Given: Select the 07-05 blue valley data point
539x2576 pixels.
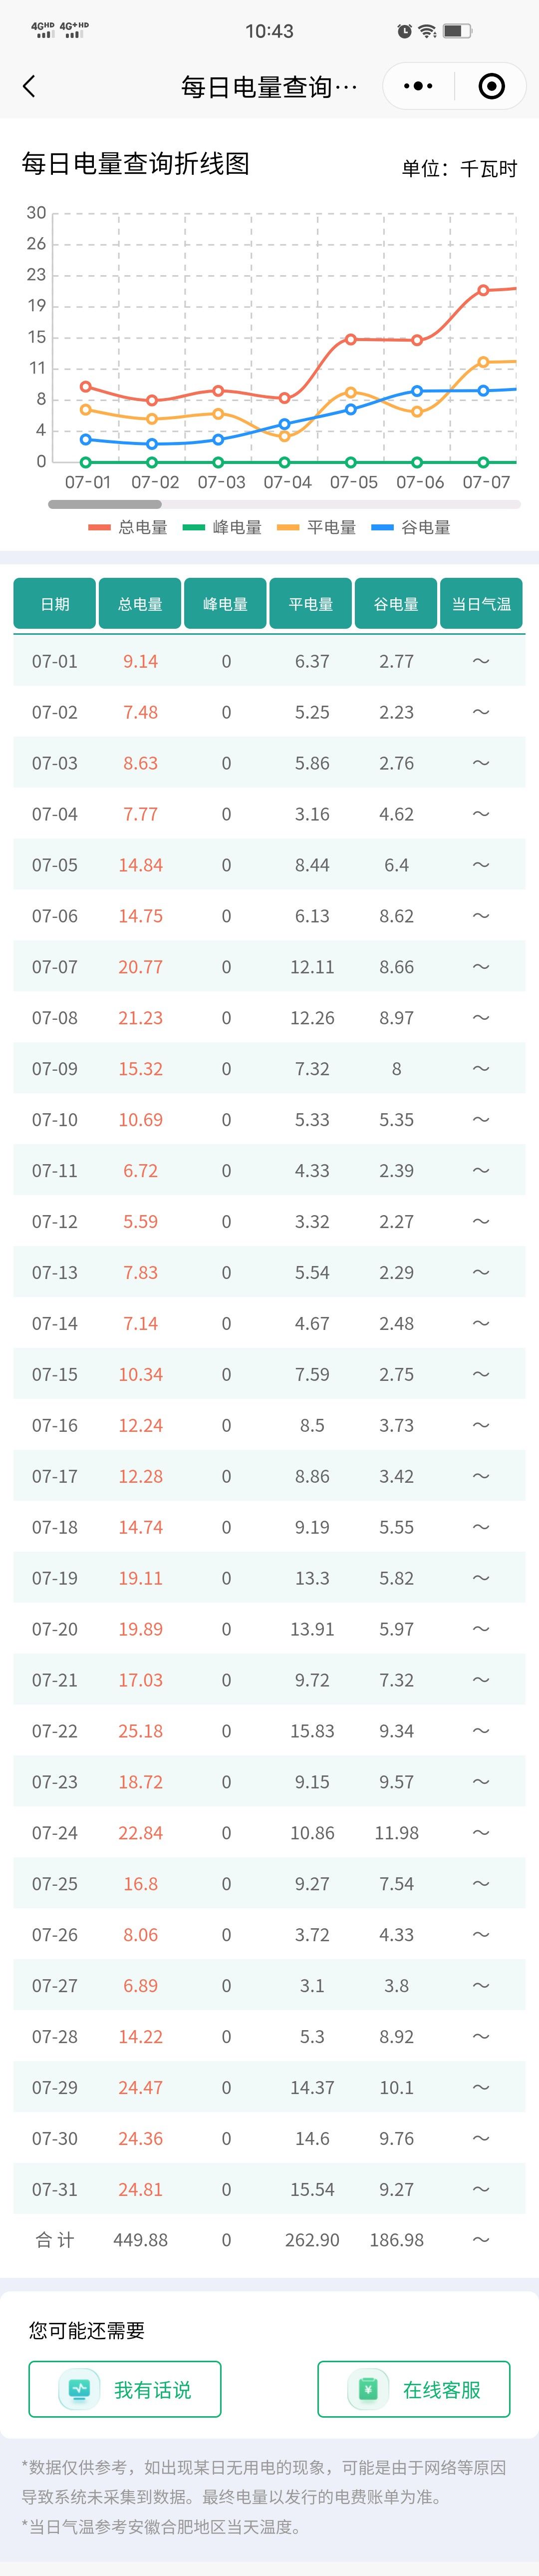Looking at the screenshot, I should (x=351, y=409).
